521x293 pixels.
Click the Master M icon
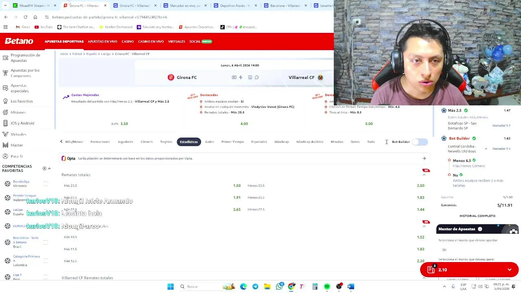pos(5,145)
